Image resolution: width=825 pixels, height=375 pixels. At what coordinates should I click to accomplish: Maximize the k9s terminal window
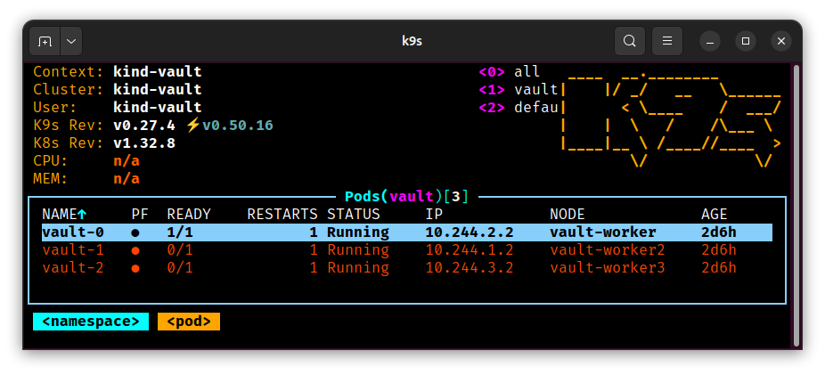[x=746, y=41]
